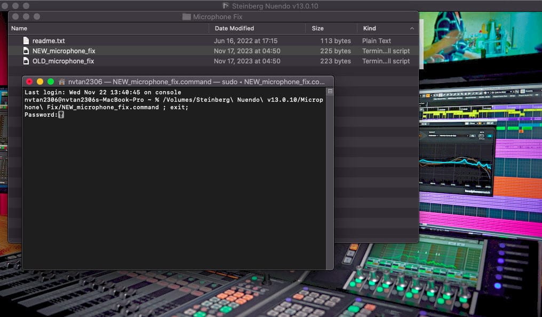Click NEW_microphone_fix date Nov 17, 2023 cell
The image size is (542, 317).
[x=247, y=51]
